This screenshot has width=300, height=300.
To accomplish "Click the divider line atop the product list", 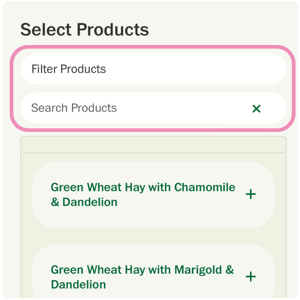I will pyautogui.click(x=153, y=153).
